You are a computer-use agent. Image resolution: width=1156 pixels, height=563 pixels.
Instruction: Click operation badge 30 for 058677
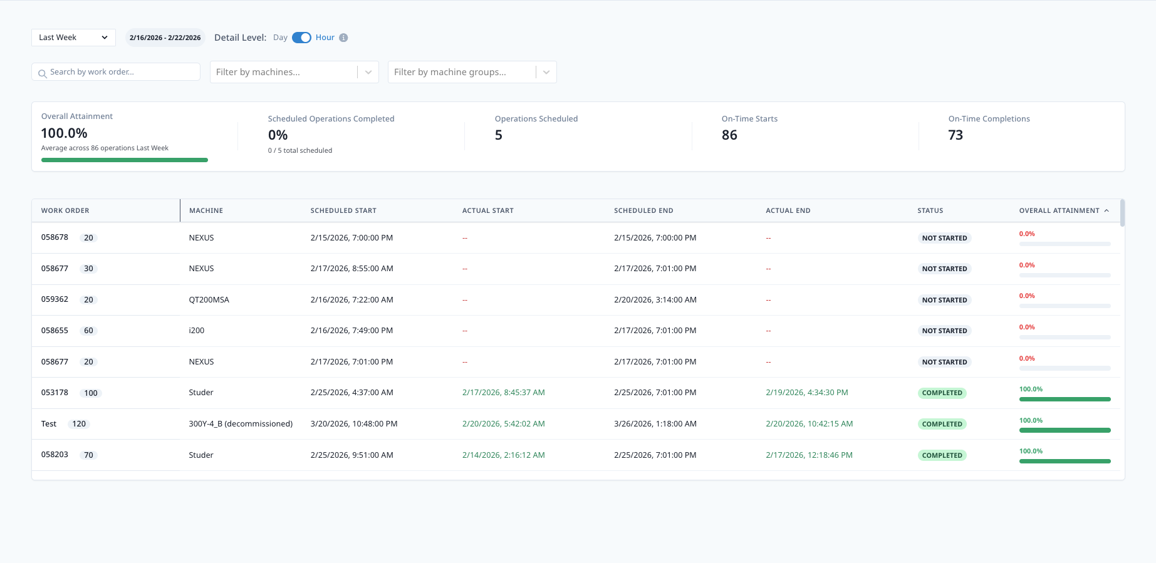(x=88, y=269)
